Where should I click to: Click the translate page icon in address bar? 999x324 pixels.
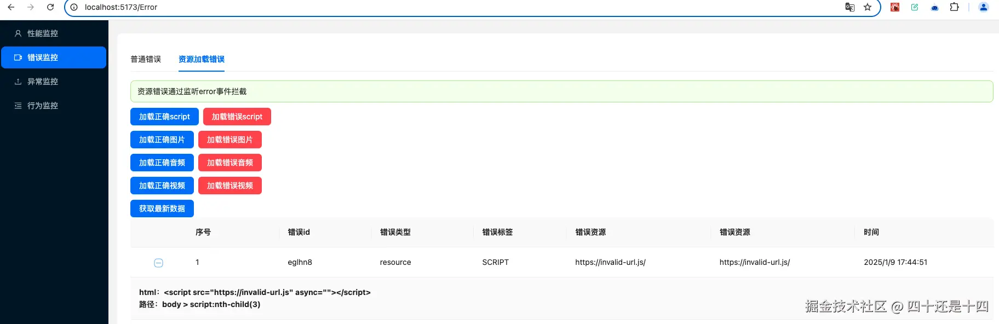coord(850,7)
